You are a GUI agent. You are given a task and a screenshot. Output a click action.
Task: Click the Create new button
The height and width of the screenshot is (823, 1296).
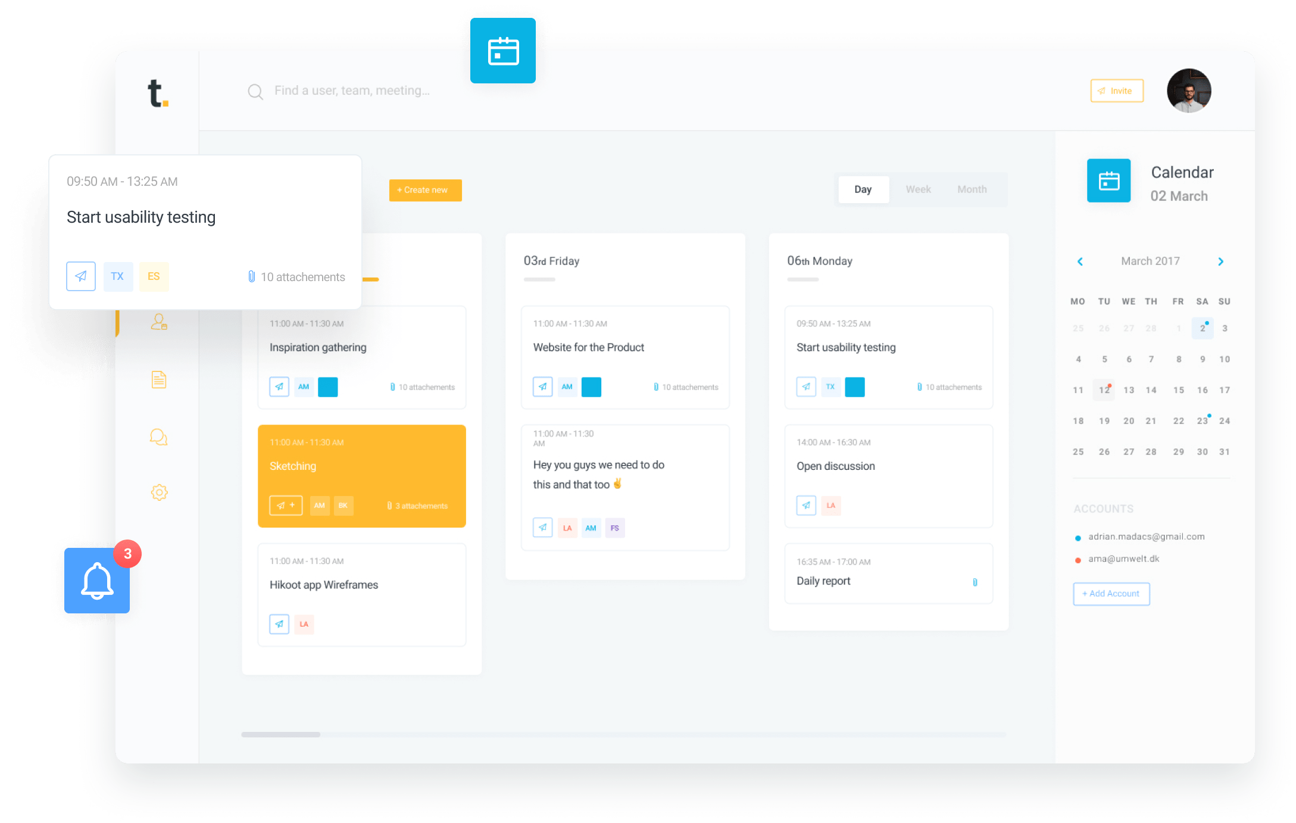[x=425, y=190]
